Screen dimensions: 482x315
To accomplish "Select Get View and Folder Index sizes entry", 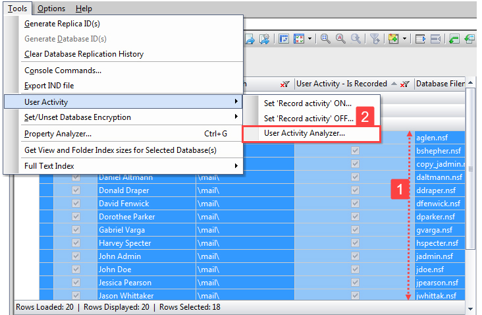I will (120, 150).
